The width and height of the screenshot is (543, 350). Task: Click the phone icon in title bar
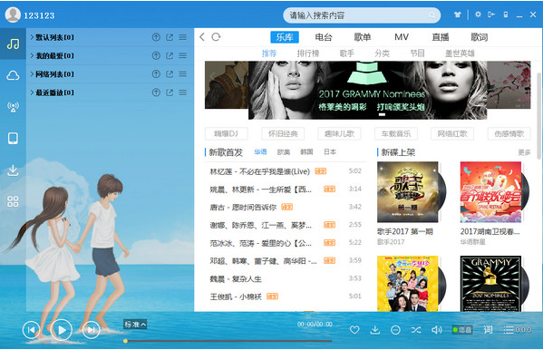[506, 15]
